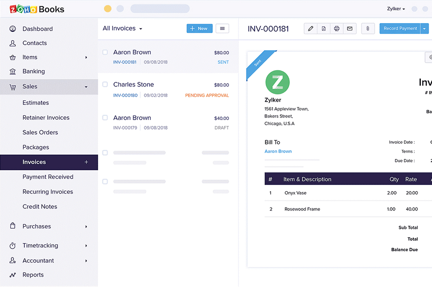The width and height of the screenshot is (432, 287).
Task: Create a New invoice
Action: click(199, 28)
